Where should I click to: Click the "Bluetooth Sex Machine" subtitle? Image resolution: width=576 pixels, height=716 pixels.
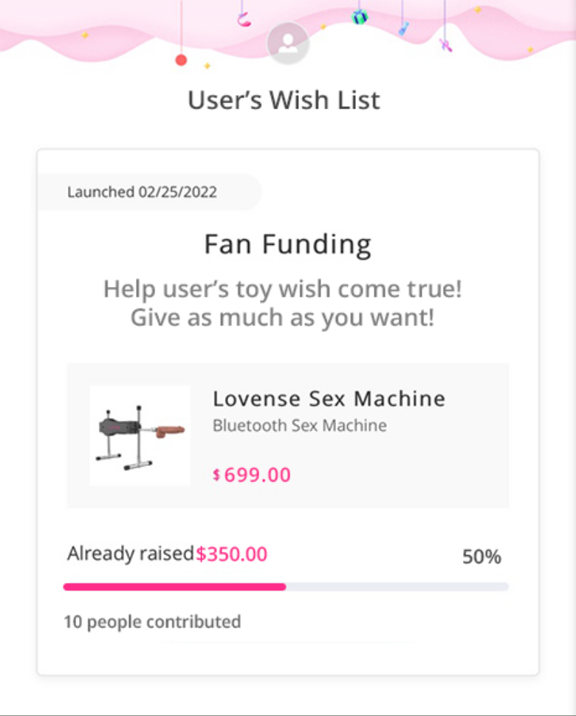299,426
